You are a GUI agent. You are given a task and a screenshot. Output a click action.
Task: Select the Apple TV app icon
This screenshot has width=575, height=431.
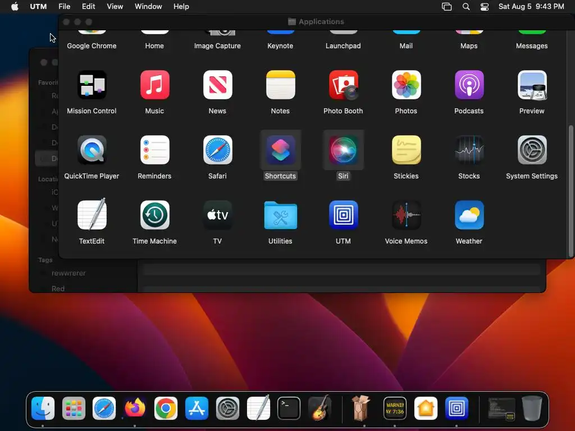[217, 215]
